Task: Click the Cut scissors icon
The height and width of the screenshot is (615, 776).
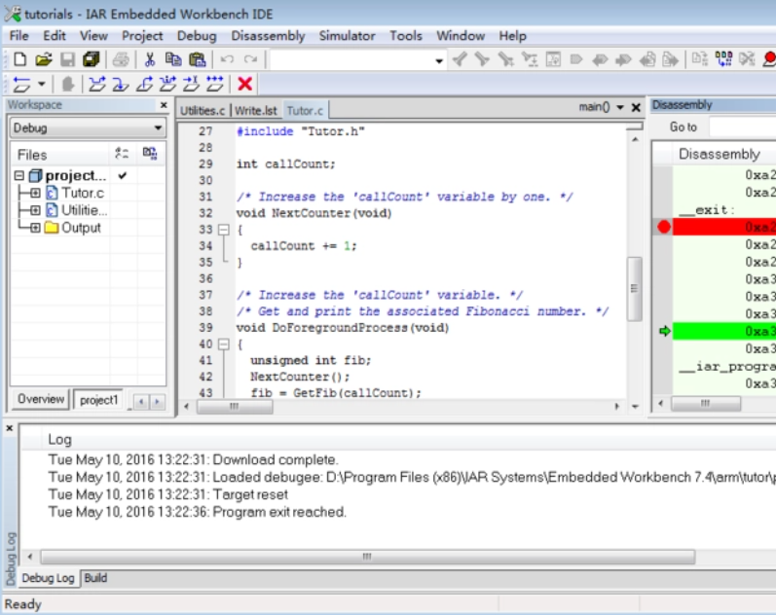Action: point(150,59)
